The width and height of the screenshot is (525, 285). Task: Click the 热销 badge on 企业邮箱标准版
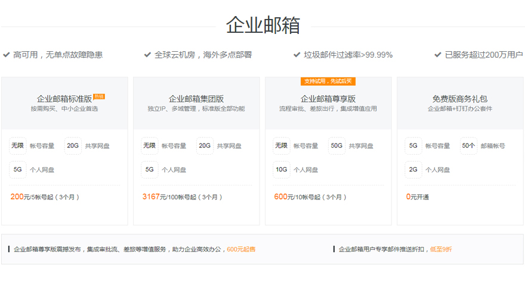click(x=99, y=96)
